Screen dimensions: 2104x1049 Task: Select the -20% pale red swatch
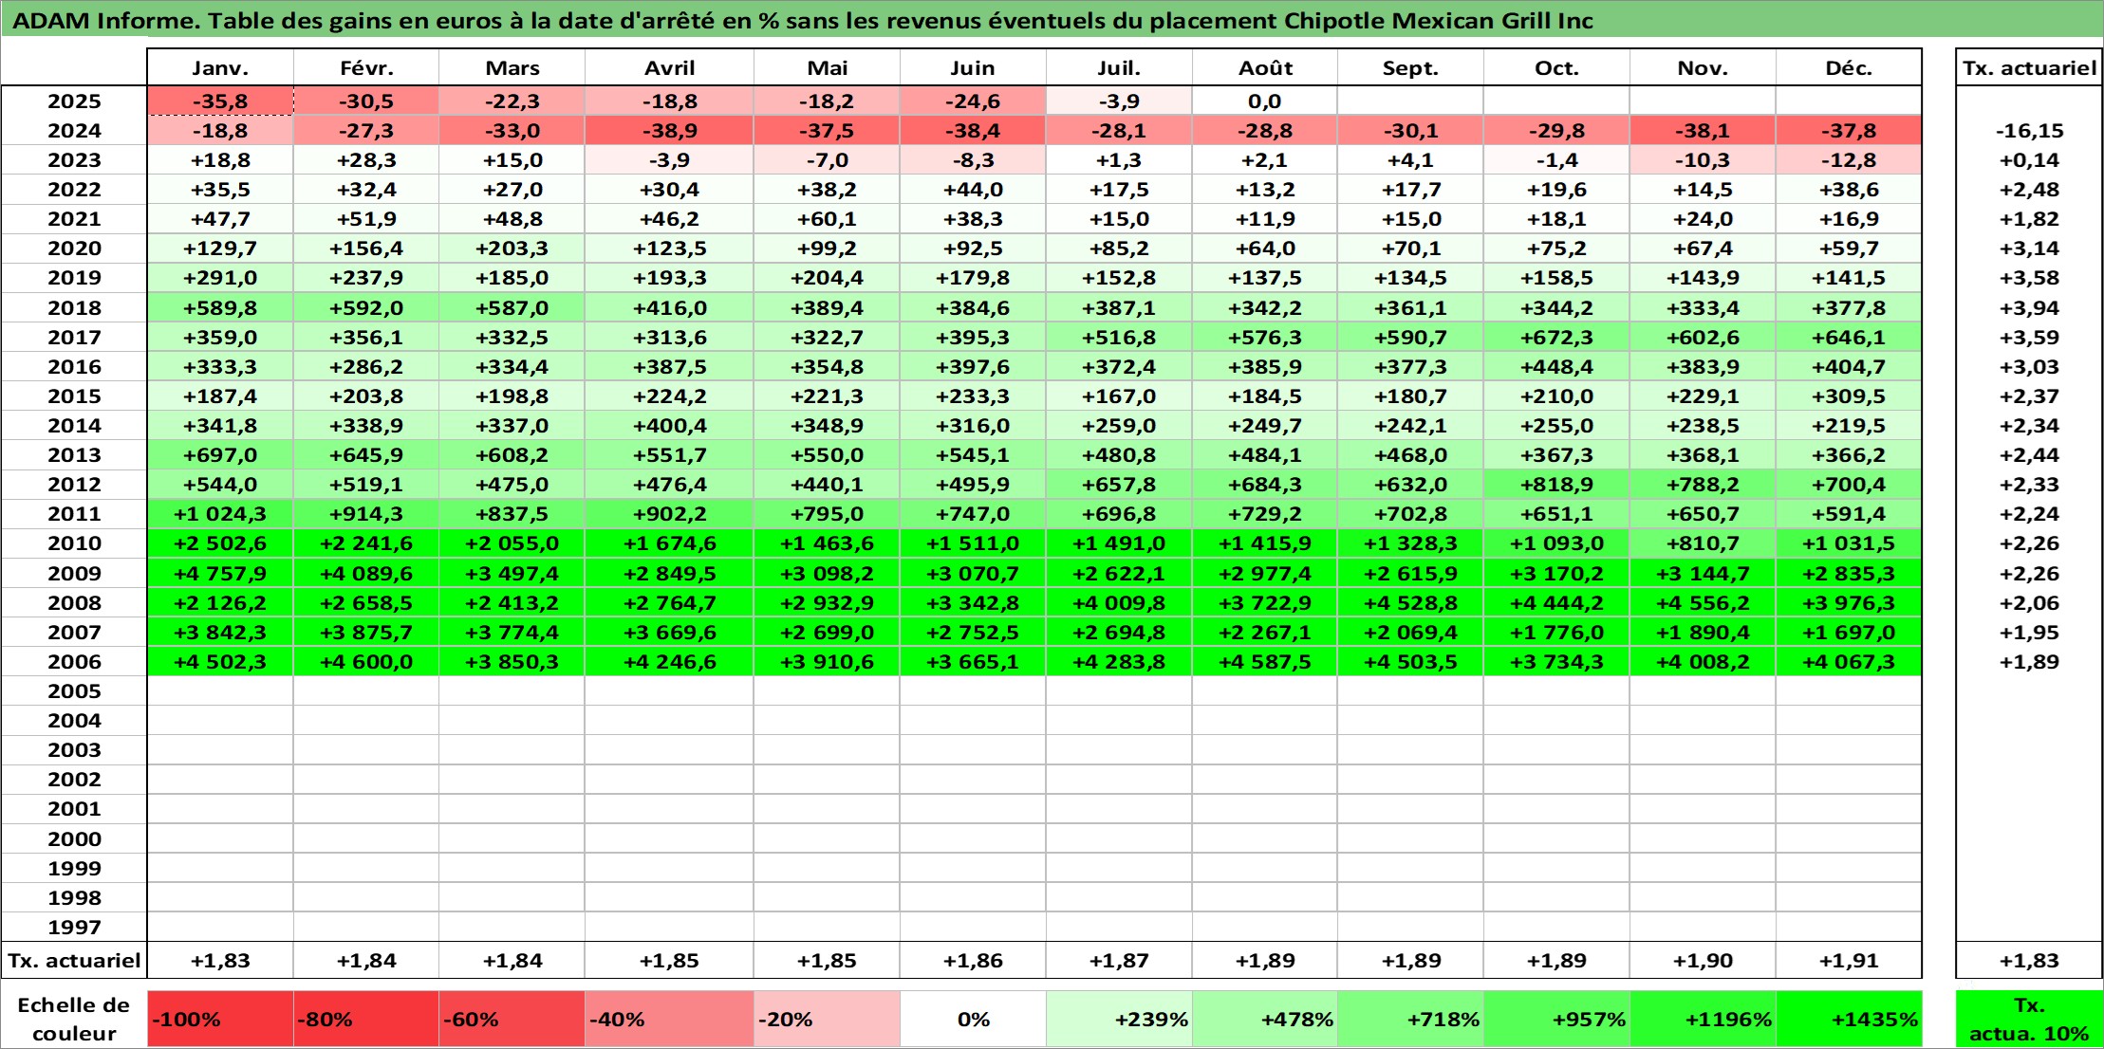tap(827, 1020)
